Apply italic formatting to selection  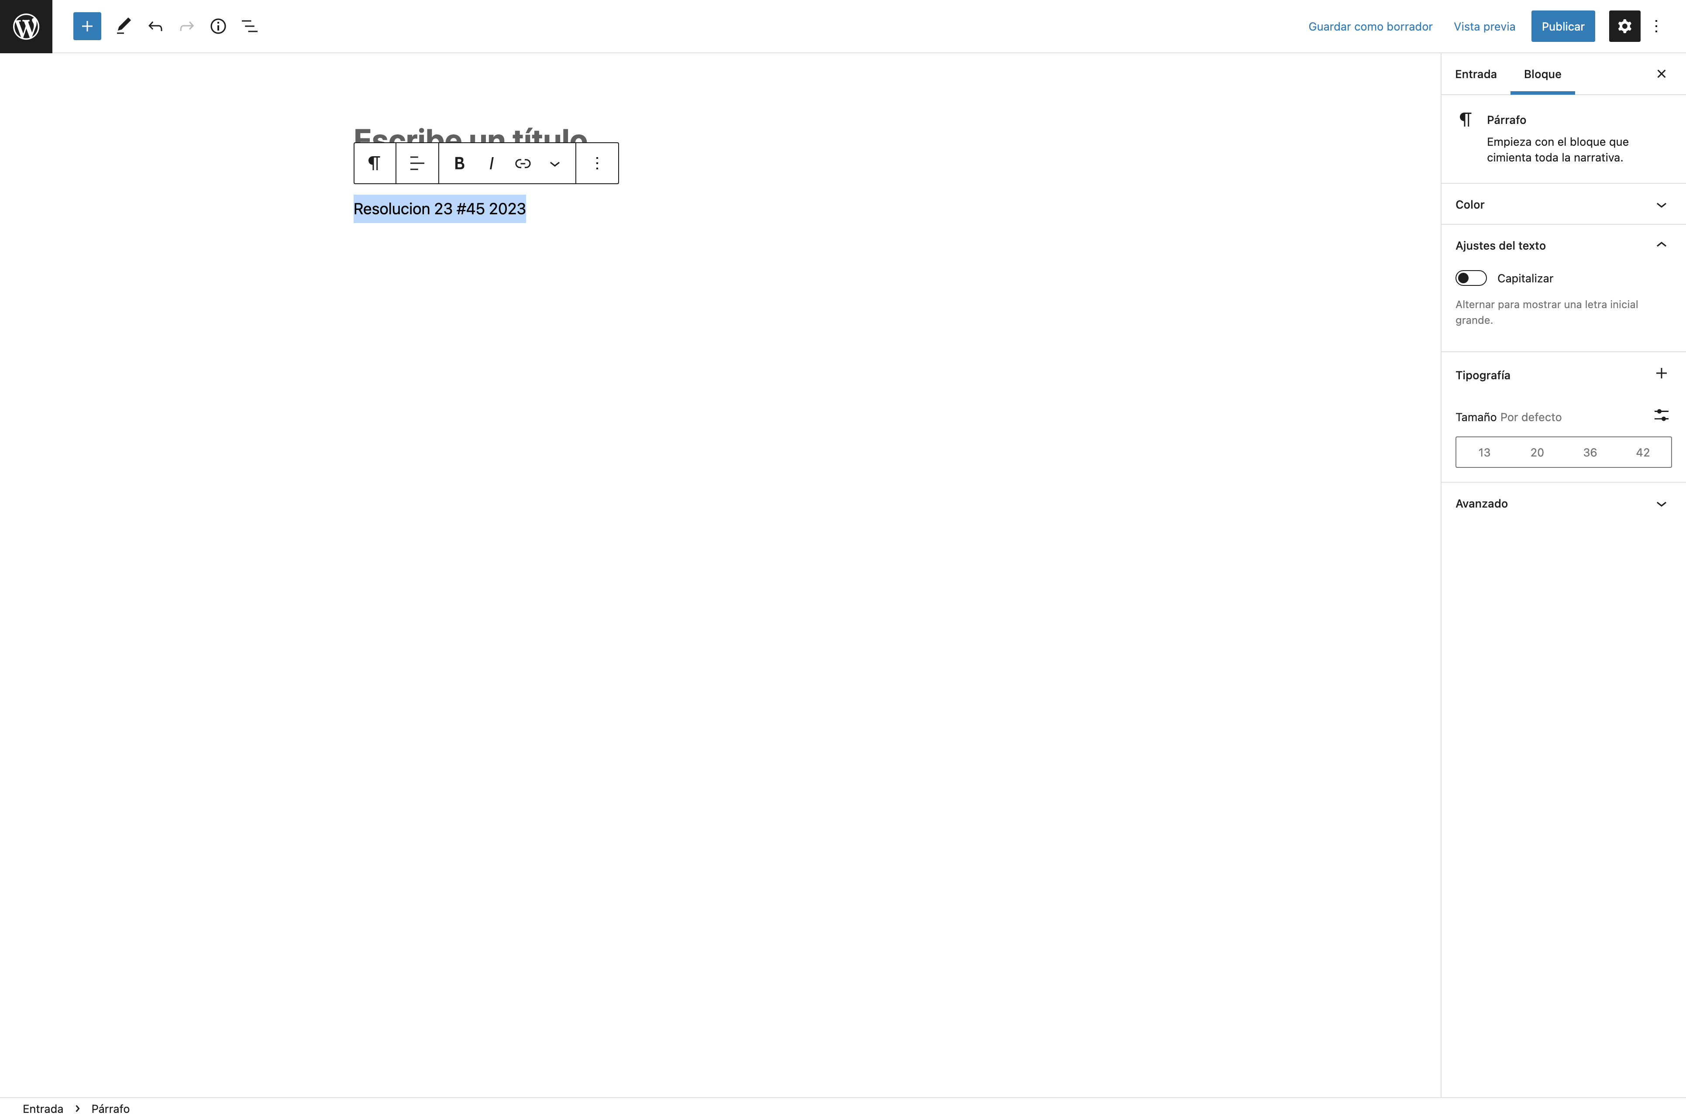(x=491, y=163)
